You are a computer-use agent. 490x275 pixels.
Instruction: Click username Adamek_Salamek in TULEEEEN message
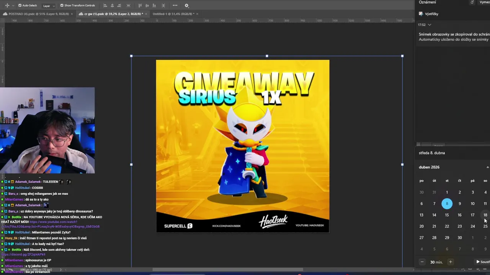click(x=28, y=182)
